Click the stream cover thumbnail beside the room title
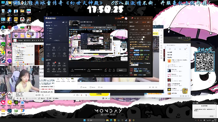Viewport: 218px width, 122px height. coord(74,23)
